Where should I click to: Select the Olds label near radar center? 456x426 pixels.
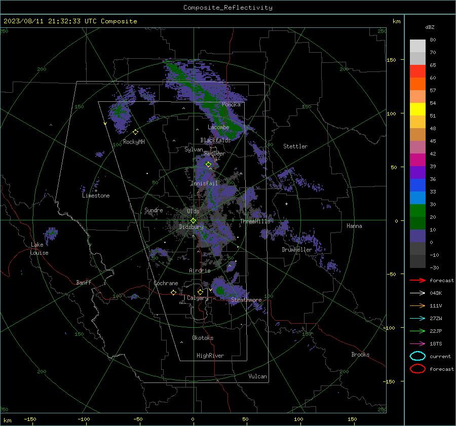click(x=193, y=211)
